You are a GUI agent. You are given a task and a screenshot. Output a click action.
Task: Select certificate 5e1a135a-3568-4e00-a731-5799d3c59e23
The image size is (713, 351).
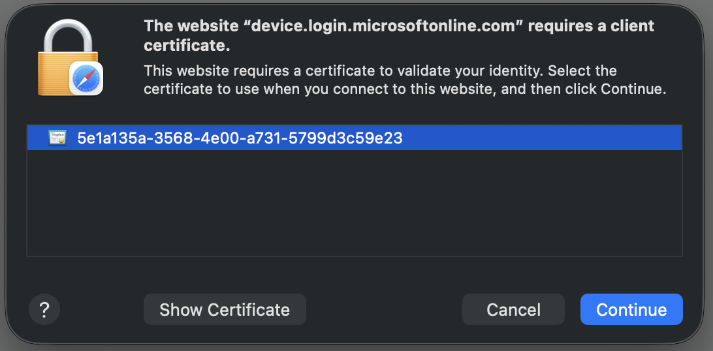[239, 138]
